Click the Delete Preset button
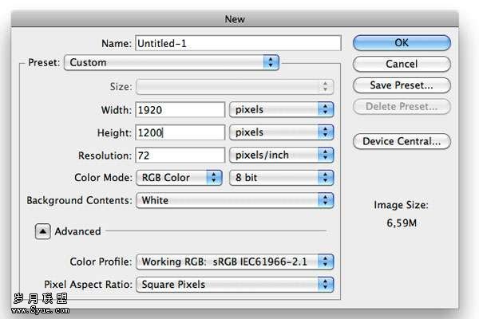The height and width of the screenshot is (319, 479). point(402,107)
